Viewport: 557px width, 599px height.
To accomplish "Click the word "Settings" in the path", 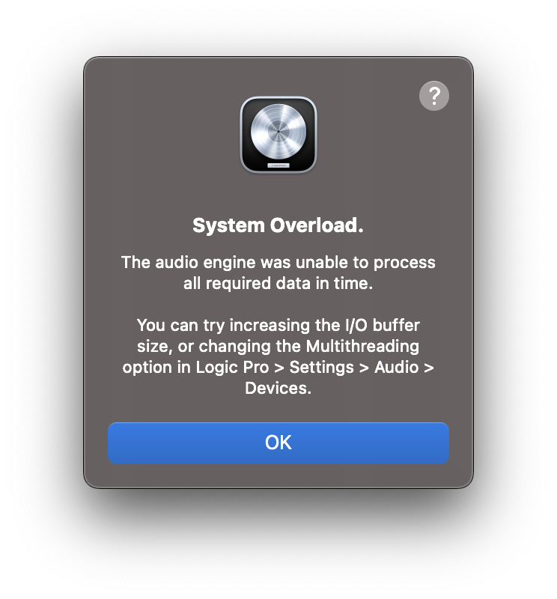I will coord(322,368).
